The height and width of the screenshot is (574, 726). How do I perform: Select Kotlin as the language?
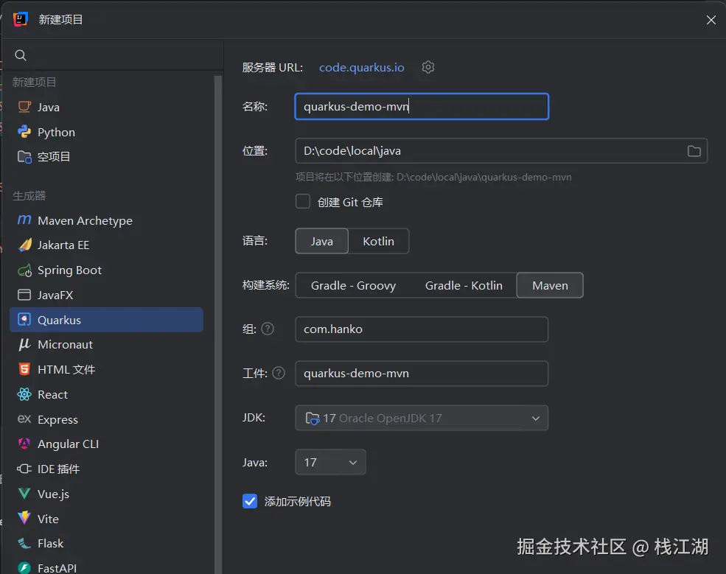coord(378,241)
